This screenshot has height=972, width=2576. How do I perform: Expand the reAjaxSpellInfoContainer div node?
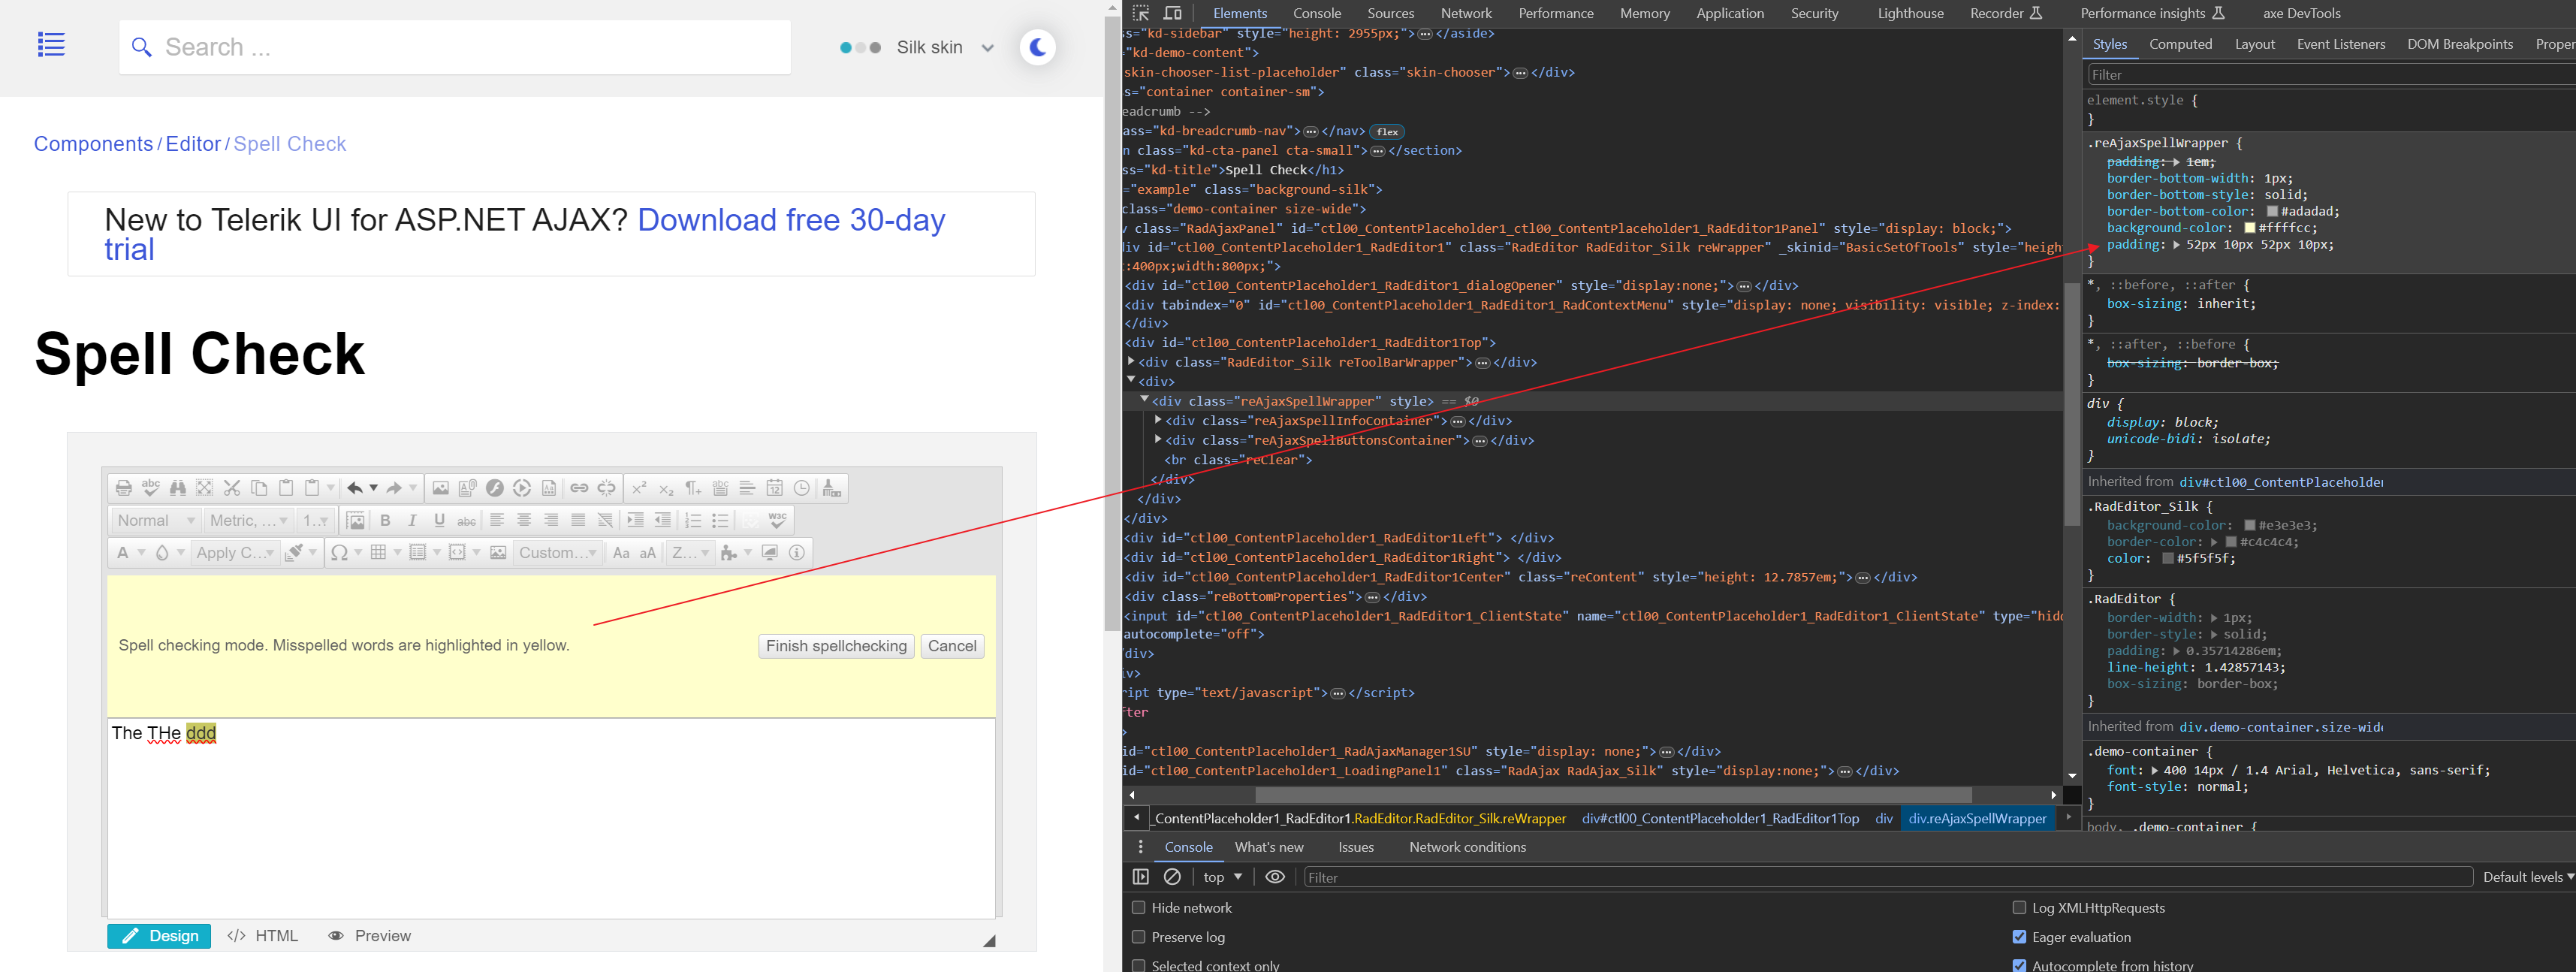pyautogui.click(x=1158, y=421)
